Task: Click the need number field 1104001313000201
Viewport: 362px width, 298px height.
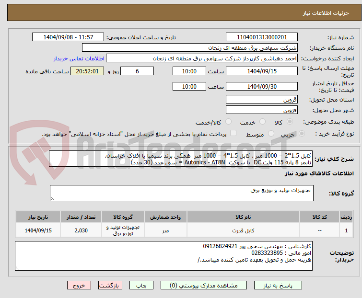Action: [x=262, y=37]
